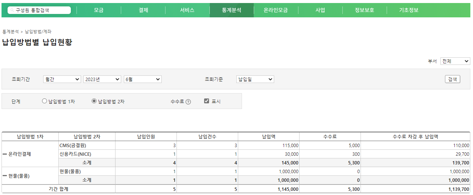This screenshot has height=195, width=473.
Task: Open the 결제 menu
Action: [143, 10]
